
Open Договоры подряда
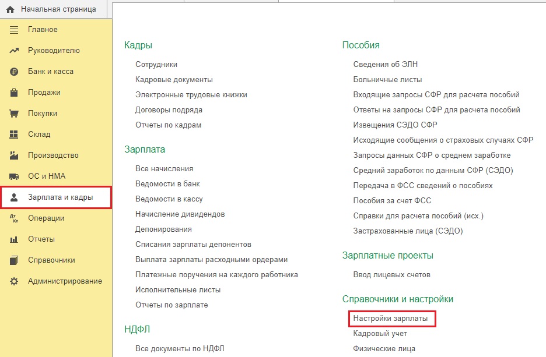[169, 110]
